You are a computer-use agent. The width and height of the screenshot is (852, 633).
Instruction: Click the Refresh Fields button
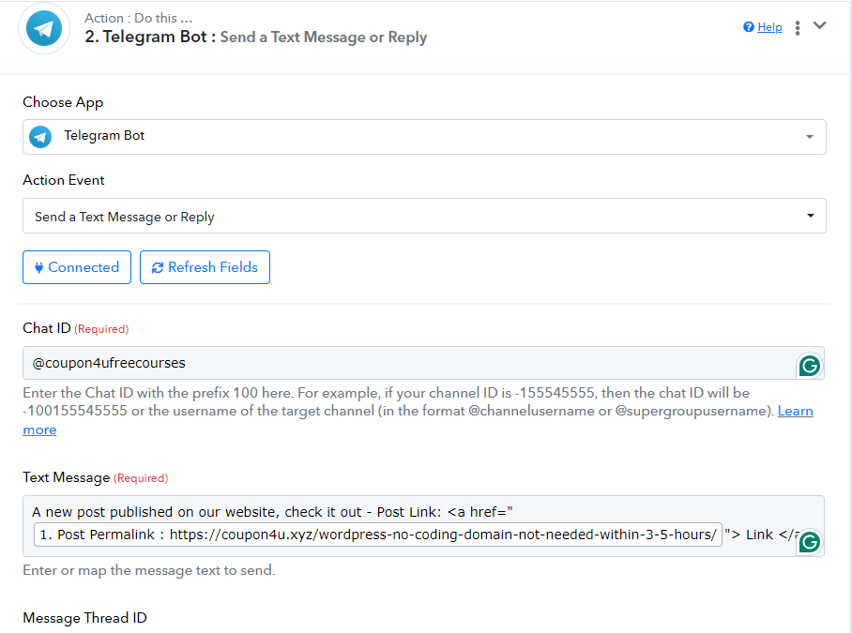(x=205, y=267)
